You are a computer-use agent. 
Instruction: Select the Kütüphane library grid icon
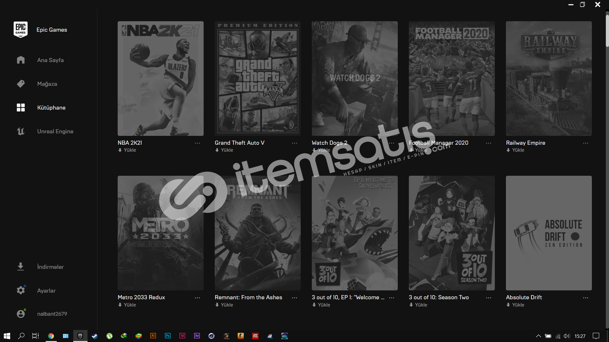tap(21, 107)
